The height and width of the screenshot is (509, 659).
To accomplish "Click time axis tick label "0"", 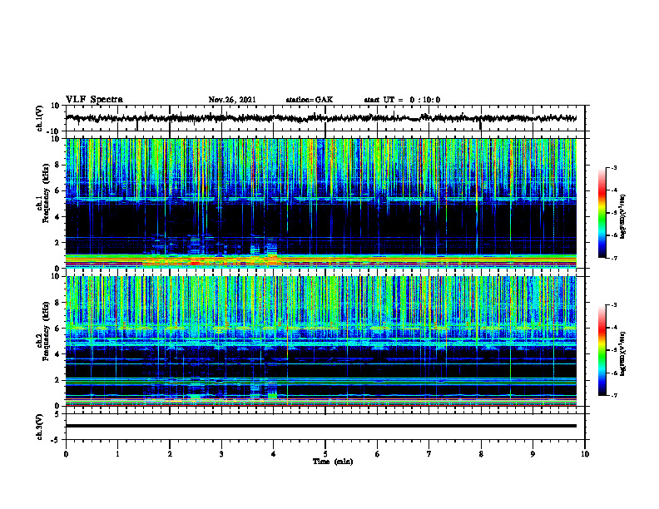I will tap(66, 454).
